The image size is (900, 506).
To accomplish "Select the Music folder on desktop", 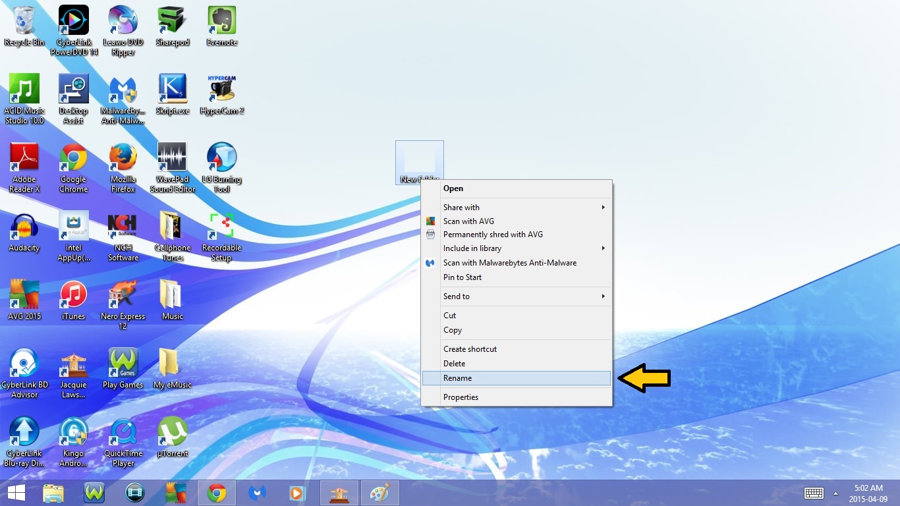I will 173,300.
